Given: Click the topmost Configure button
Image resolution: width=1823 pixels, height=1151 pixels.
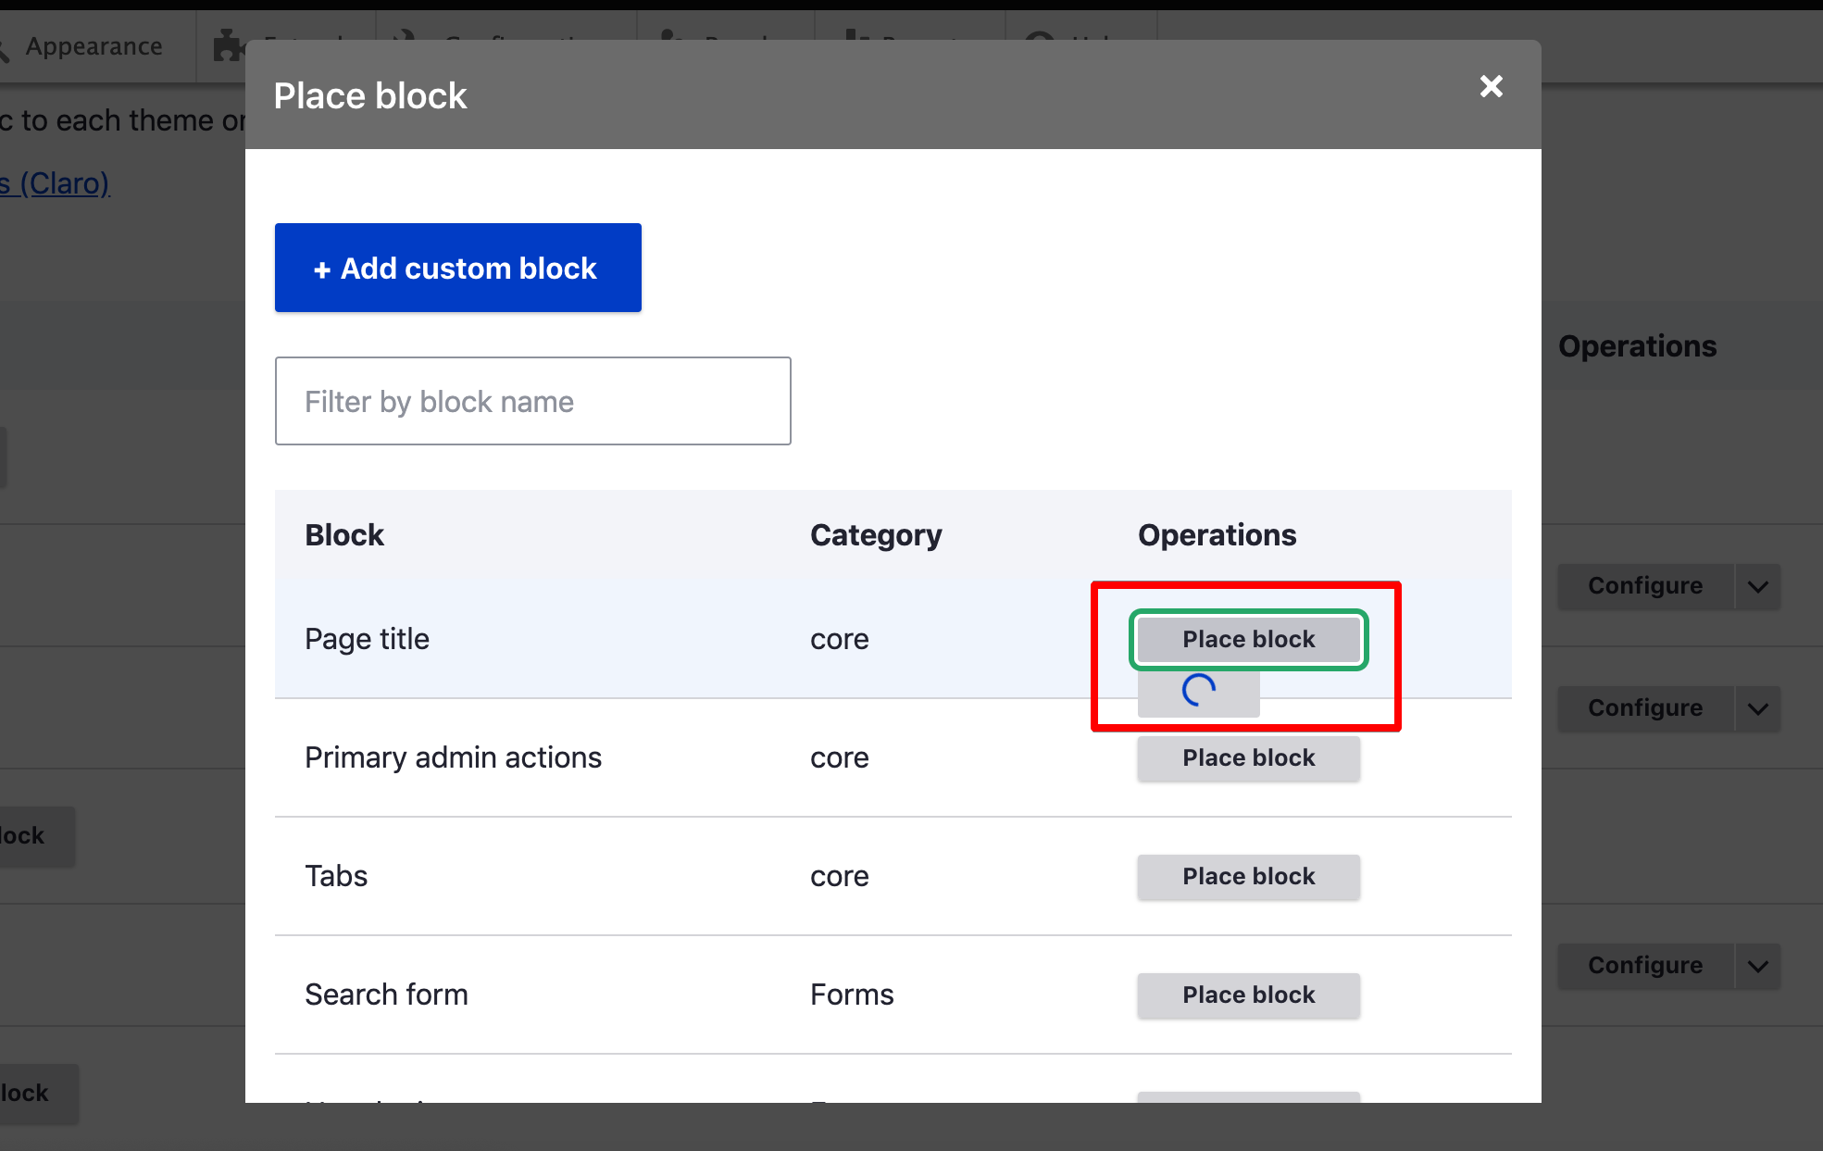Looking at the screenshot, I should click(x=1644, y=586).
